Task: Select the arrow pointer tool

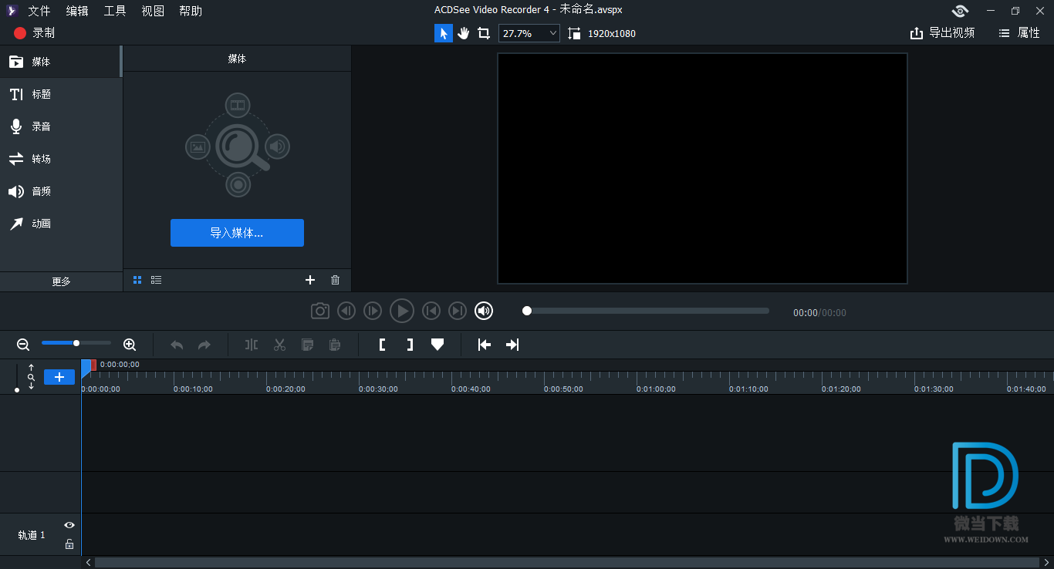Action: pos(444,33)
